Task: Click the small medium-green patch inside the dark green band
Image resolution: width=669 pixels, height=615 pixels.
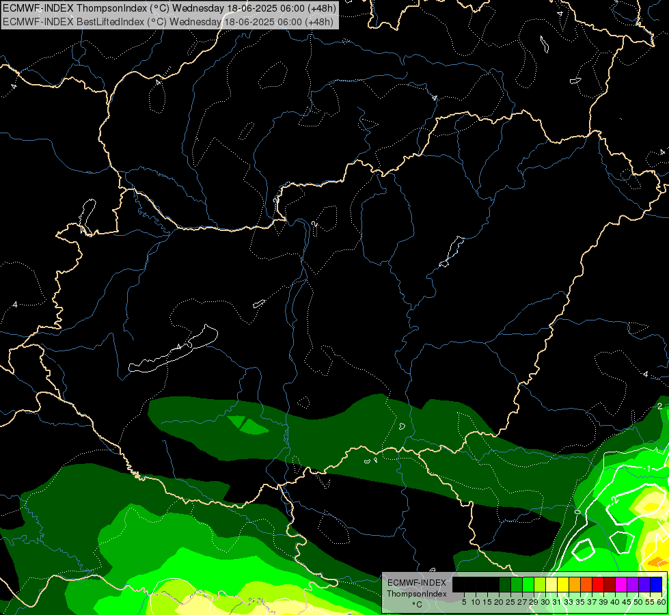Action: 248,425
